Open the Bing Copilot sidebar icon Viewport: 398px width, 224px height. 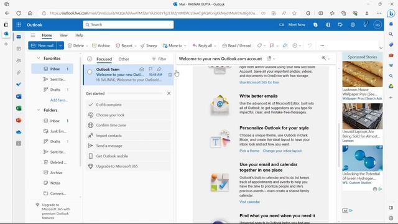point(391,13)
